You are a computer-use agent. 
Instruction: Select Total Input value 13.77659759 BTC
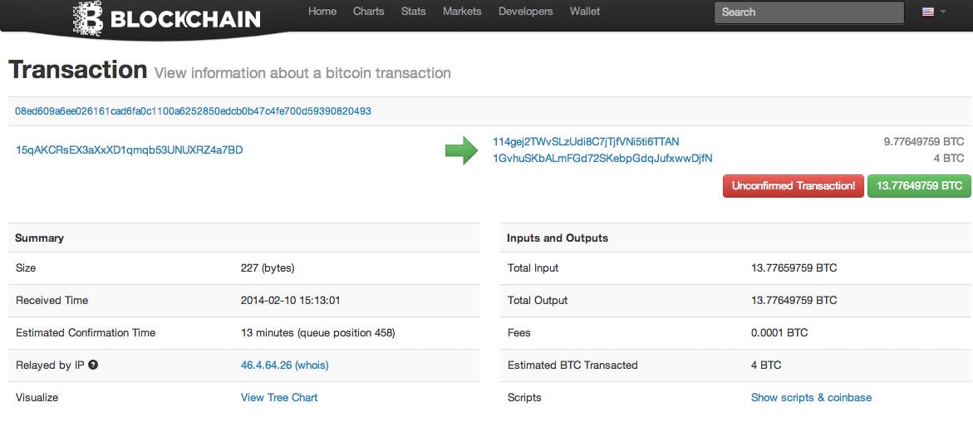pos(794,268)
